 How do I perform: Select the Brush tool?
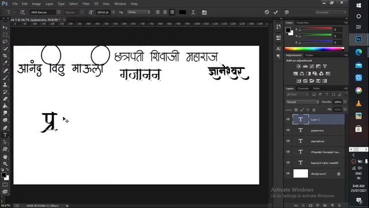coord(5,77)
